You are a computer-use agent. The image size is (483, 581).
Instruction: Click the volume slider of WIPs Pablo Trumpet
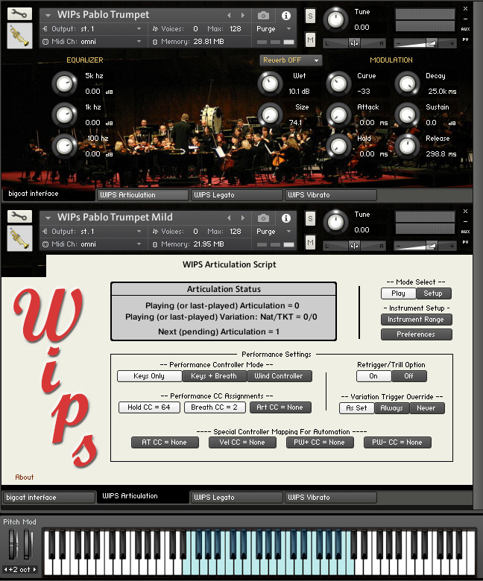tap(424, 43)
